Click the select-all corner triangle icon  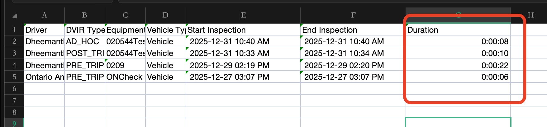pos(15,16)
